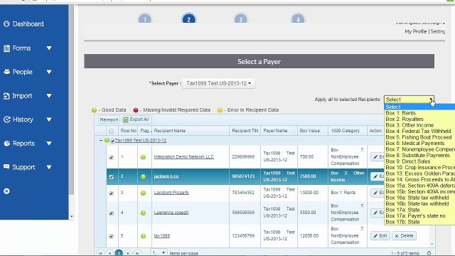Choose Box 1: Rents option

tap(419, 113)
